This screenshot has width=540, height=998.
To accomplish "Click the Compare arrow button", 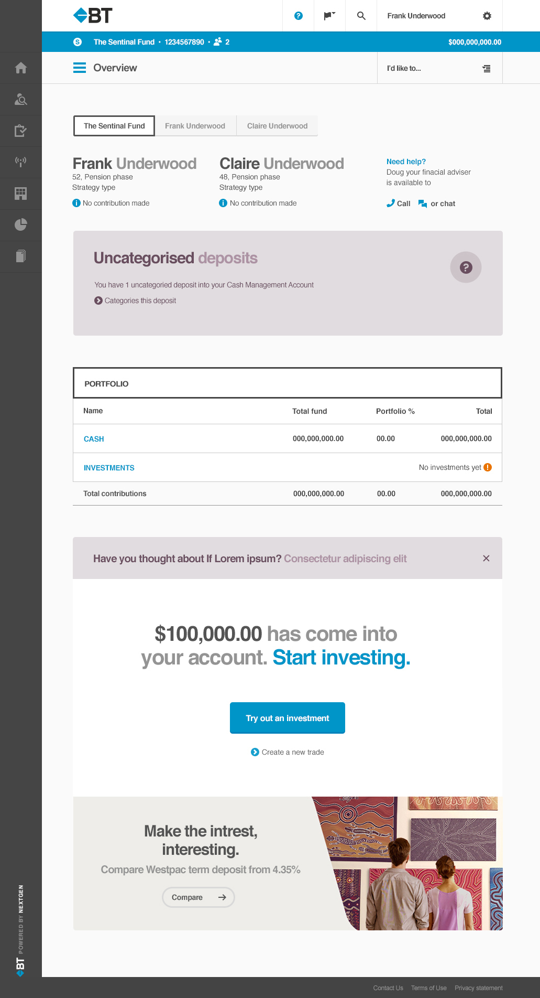I will click(199, 897).
